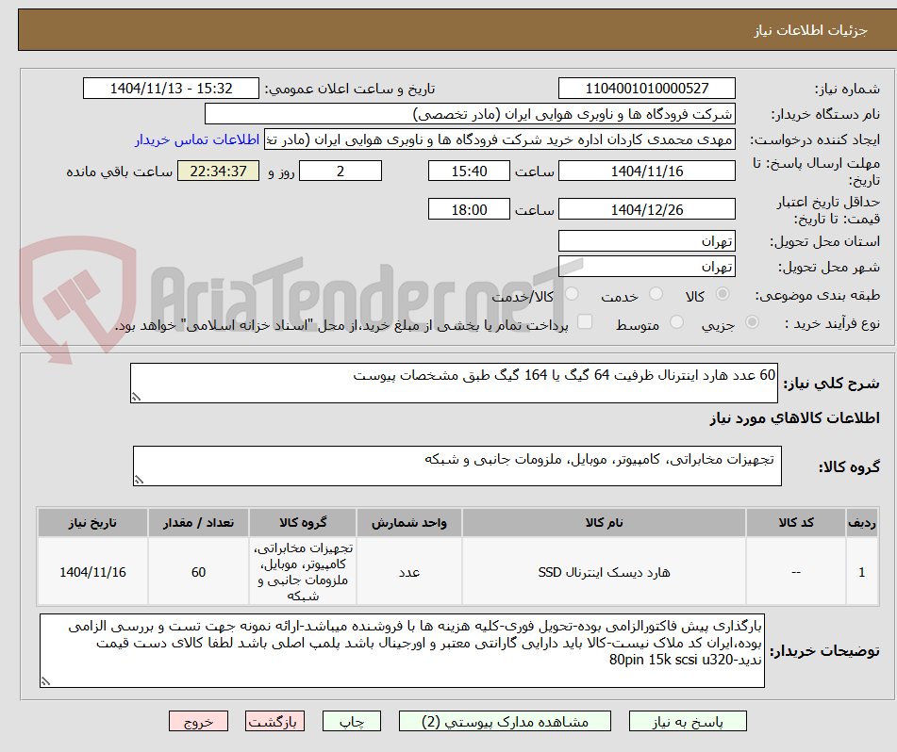
Task: Click the countdown timer 22:34:37 field
Action: (218, 171)
